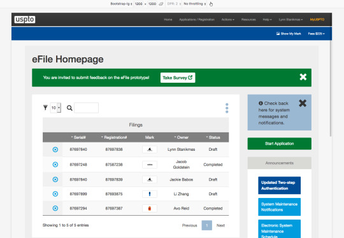Close the system messages notification box
This screenshot has height=238, width=344.
[x=303, y=103]
